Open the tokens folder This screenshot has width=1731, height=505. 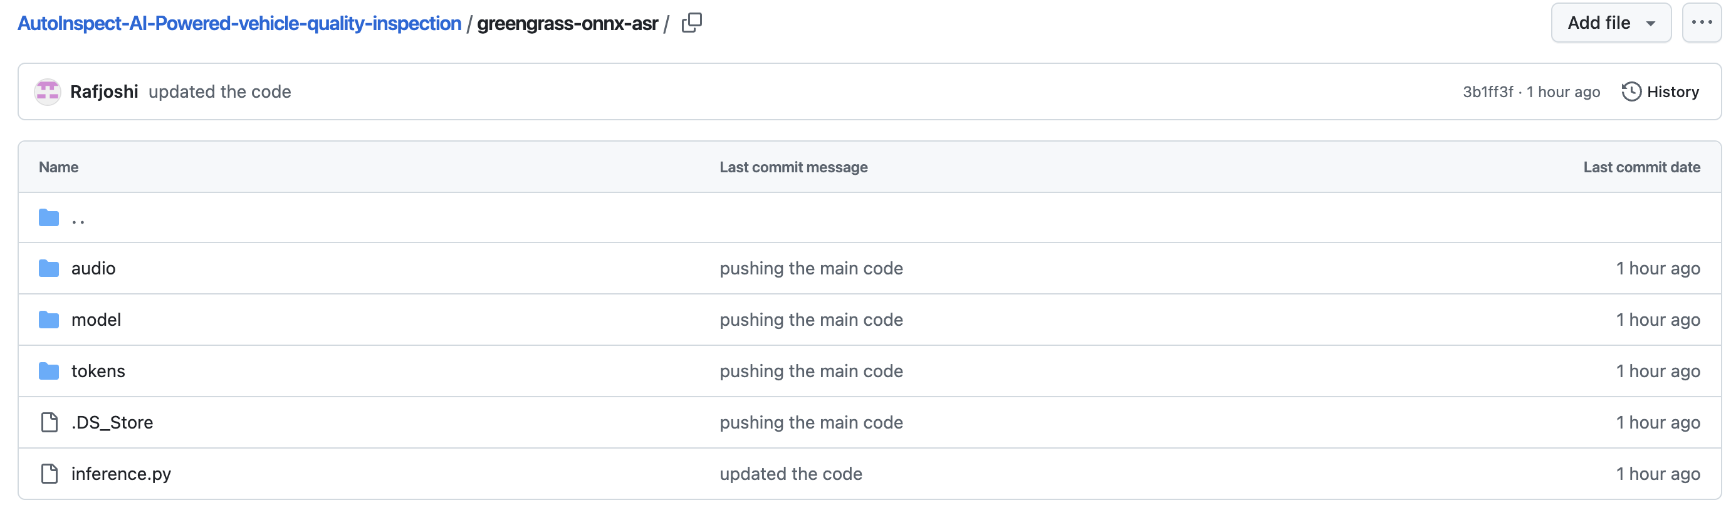pyautogui.click(x=98, y=370)
